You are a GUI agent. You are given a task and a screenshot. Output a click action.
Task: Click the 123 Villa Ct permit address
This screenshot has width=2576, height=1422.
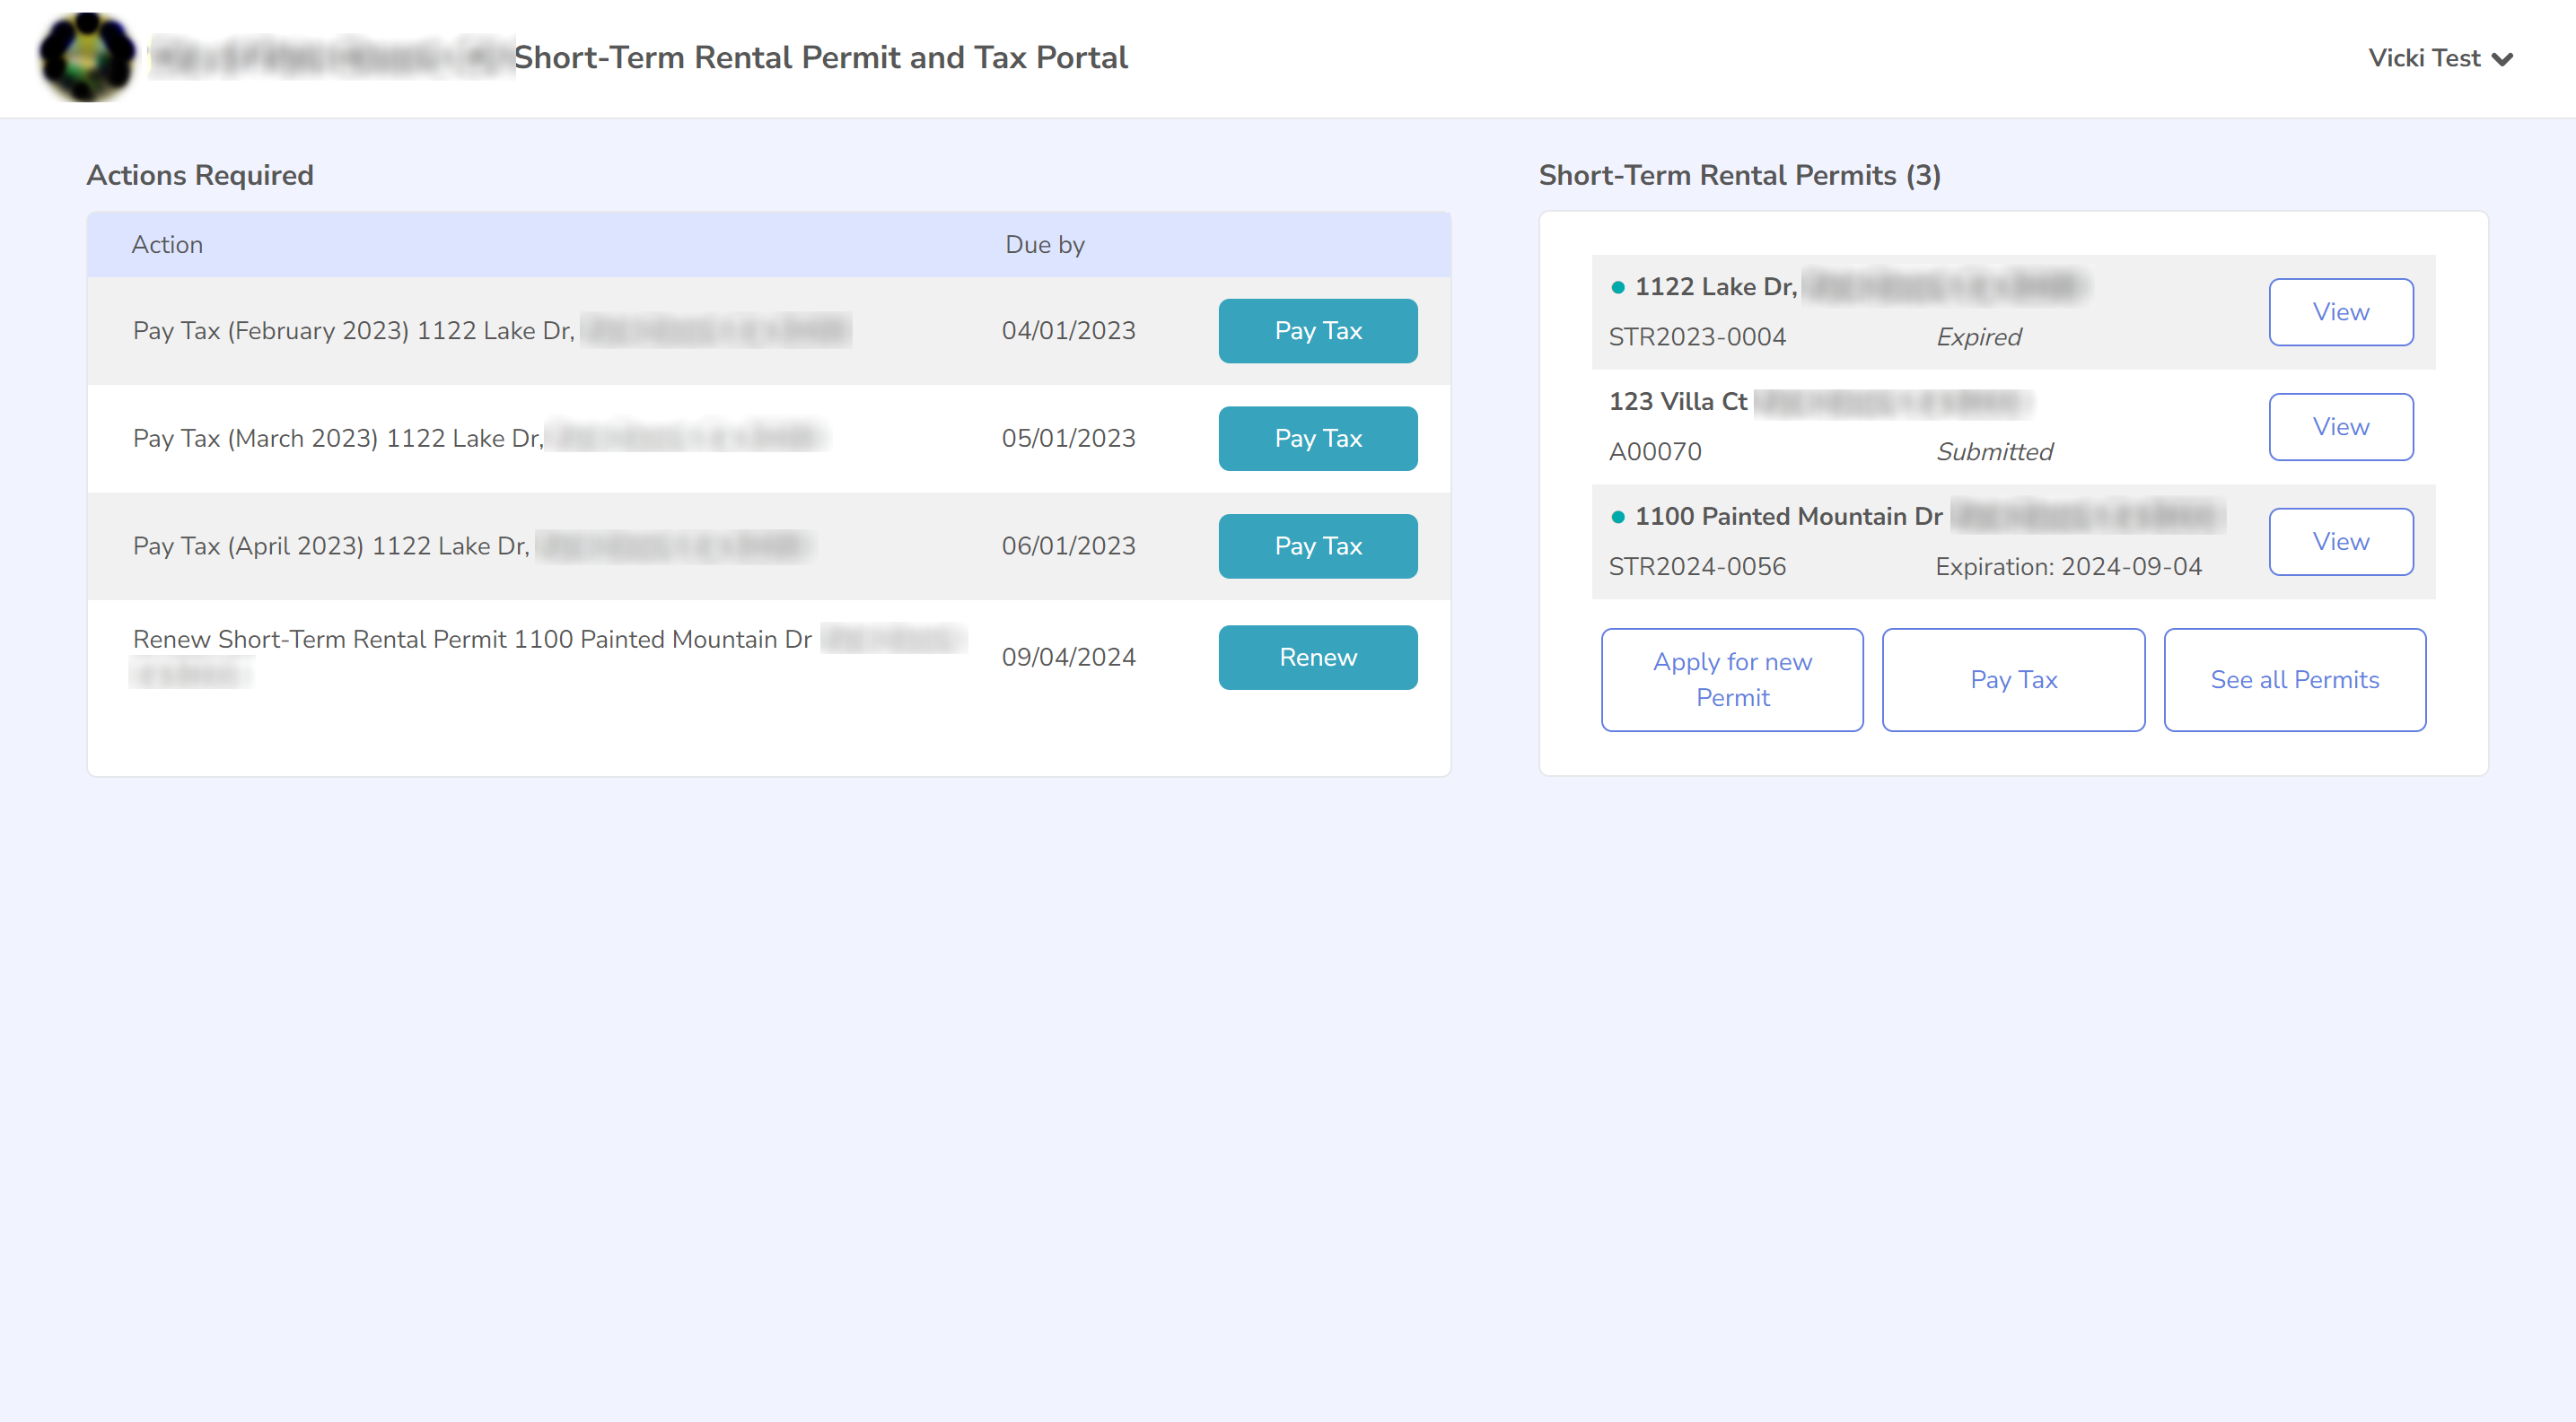pyautogui.click(x=1677, y=402)
